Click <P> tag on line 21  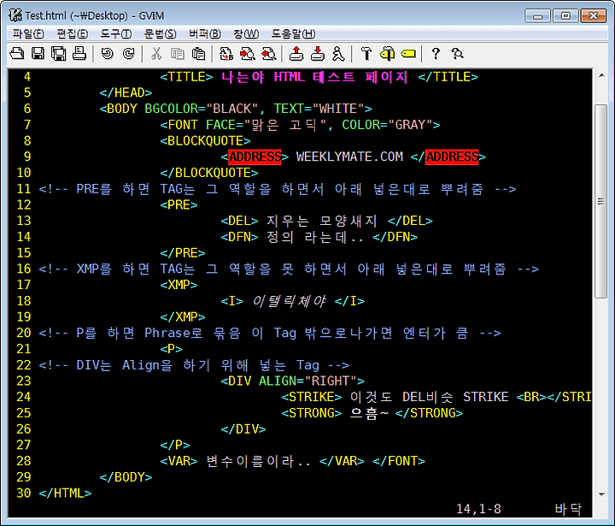171,349
